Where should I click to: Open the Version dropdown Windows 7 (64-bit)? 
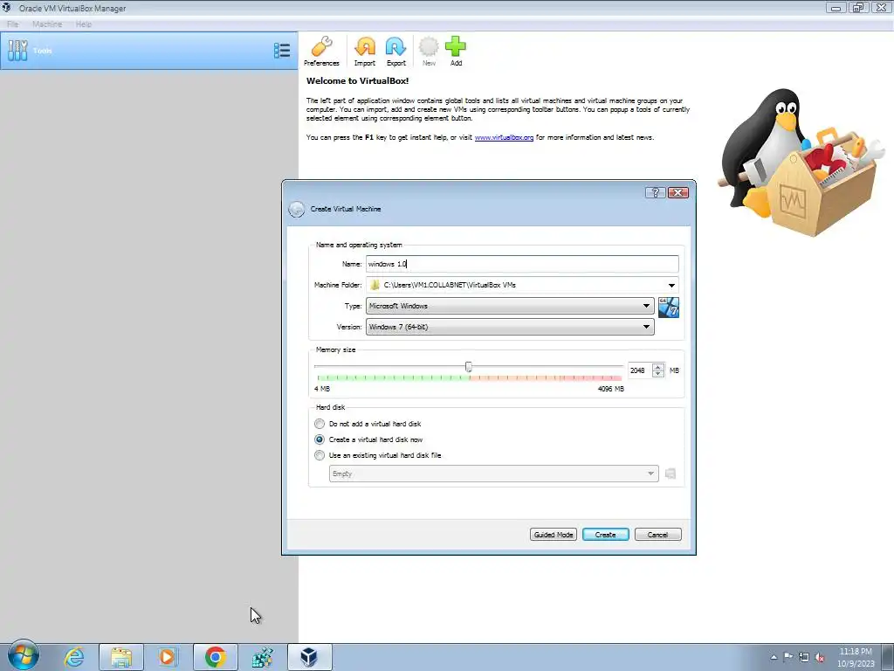510,327
